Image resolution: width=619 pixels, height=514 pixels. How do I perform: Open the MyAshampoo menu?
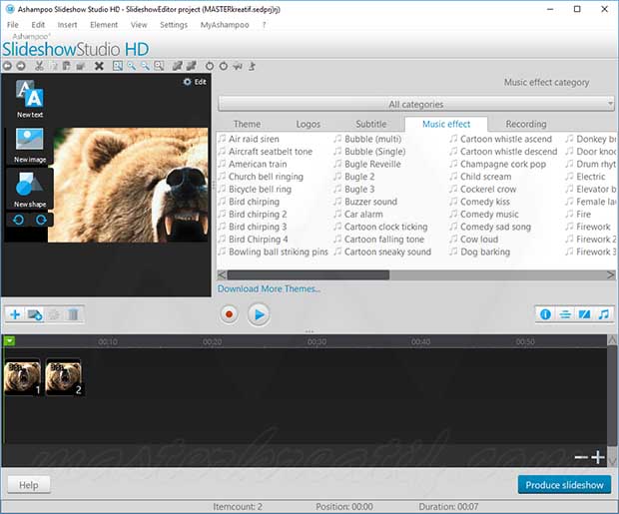(225, 25)
